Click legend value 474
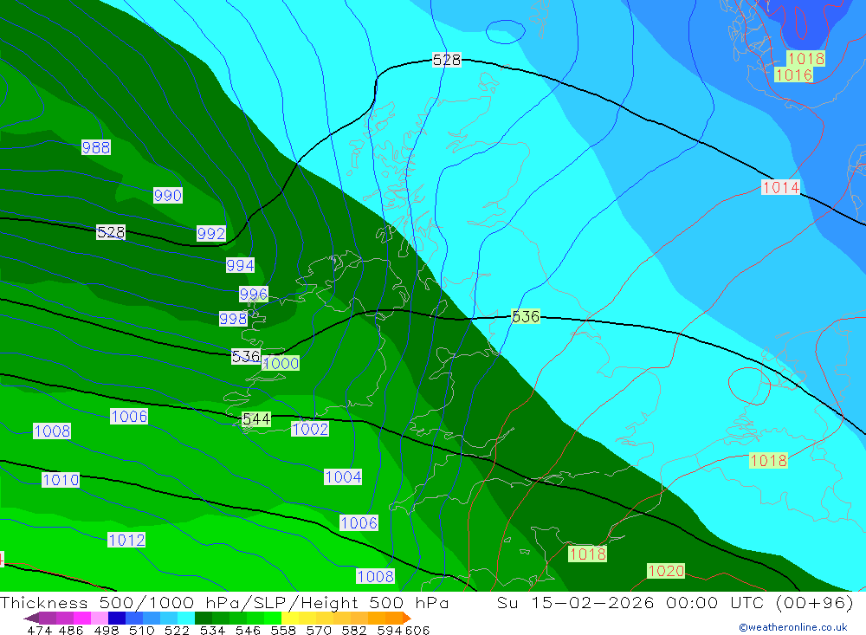This screenshot has height=635, width=866. pyautogui.click(x=40, y=630)
